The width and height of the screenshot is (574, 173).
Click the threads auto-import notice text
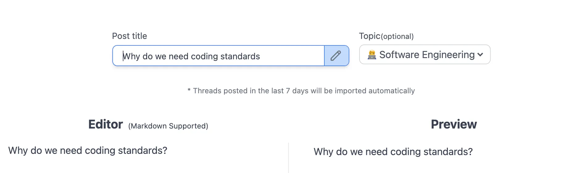301,91
